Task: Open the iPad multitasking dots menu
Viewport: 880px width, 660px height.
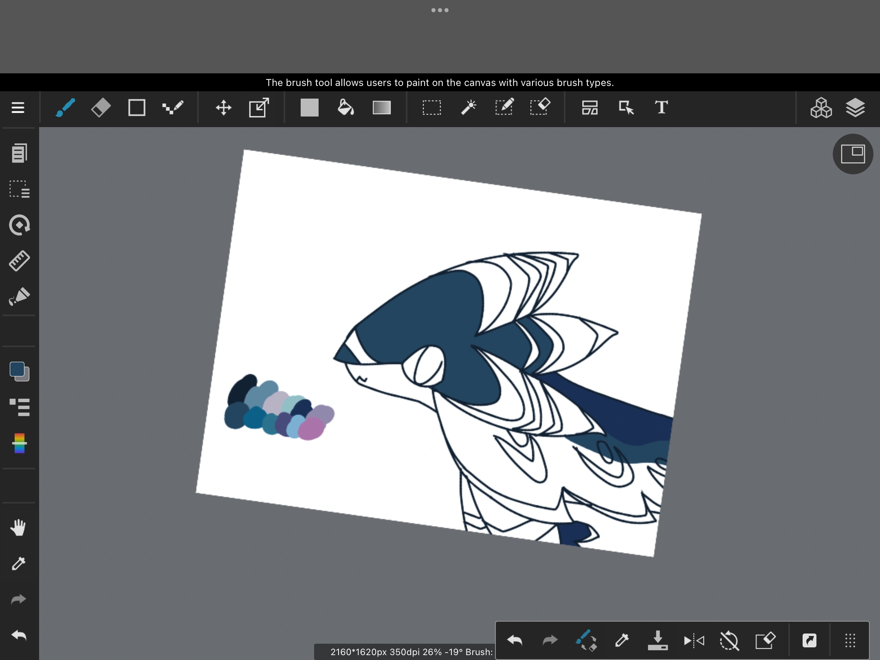Action: 440,10
